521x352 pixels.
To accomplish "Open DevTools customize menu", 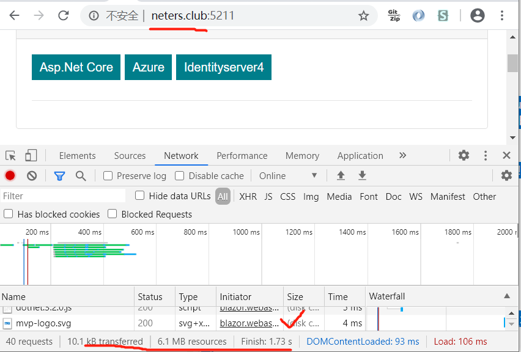I will click(x=486, y=155).
